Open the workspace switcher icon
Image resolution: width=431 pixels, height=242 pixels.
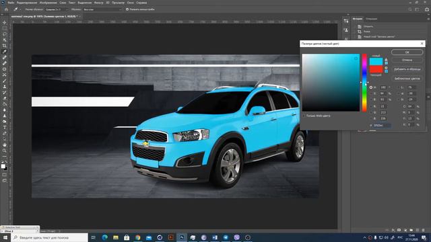[418, 9]
